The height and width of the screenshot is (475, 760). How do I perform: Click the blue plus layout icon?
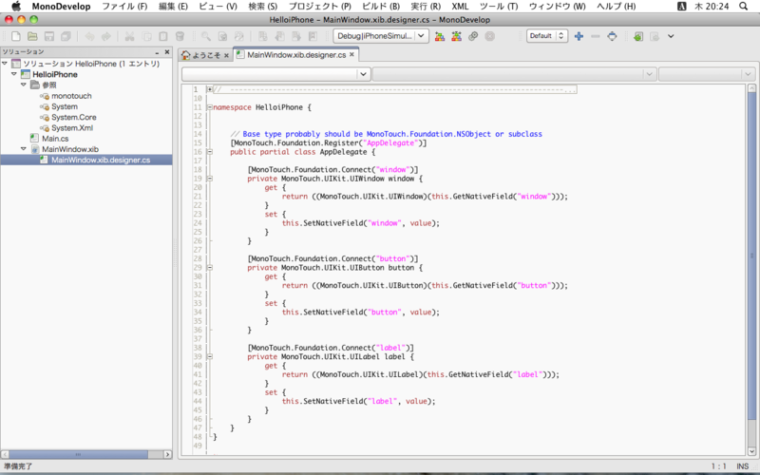click(x=579, y=36)
